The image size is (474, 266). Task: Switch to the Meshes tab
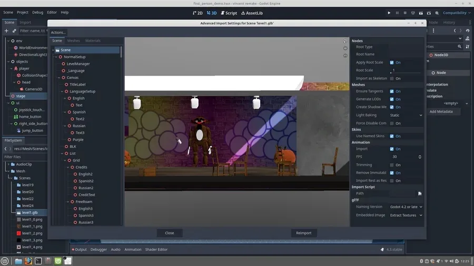(73, 40)
